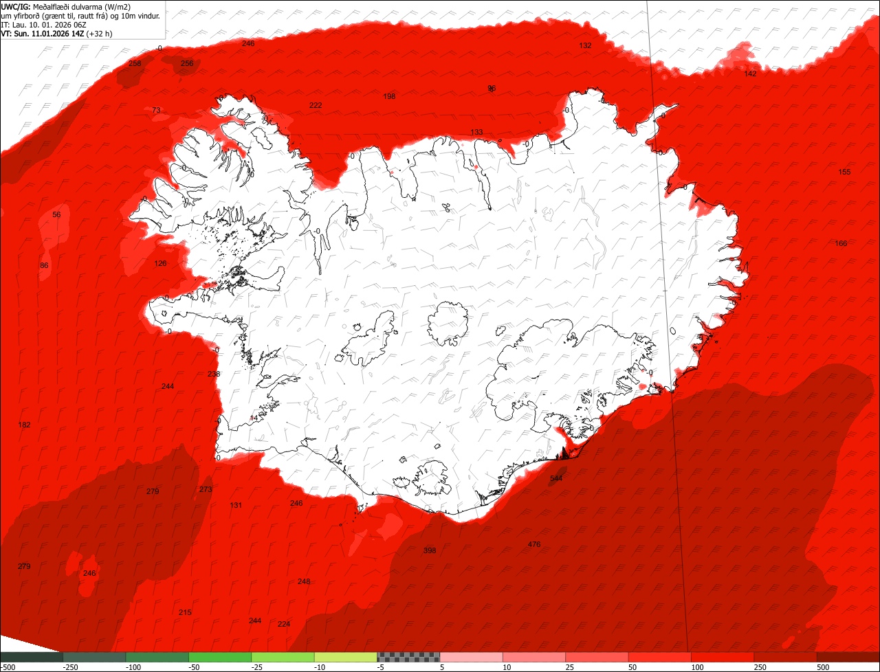Screen dimensions: 880x672
Task: Click the '500' legend scale label
Action: pyautogui.click(x=824, y=668)
